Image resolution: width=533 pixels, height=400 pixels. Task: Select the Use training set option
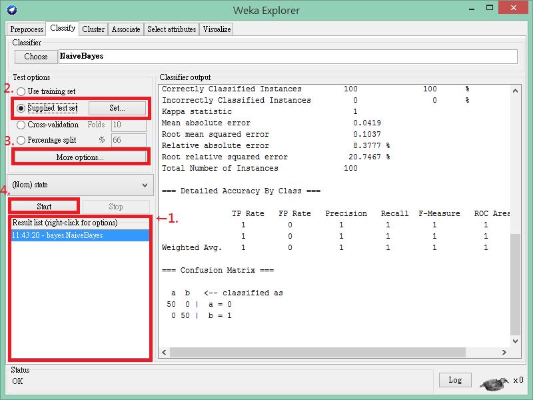point(21,91)
